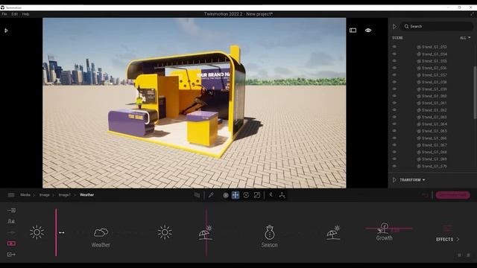This screenshot has height=268, width=477.
Task: Select the Scale tool
Action: (257, 195)
